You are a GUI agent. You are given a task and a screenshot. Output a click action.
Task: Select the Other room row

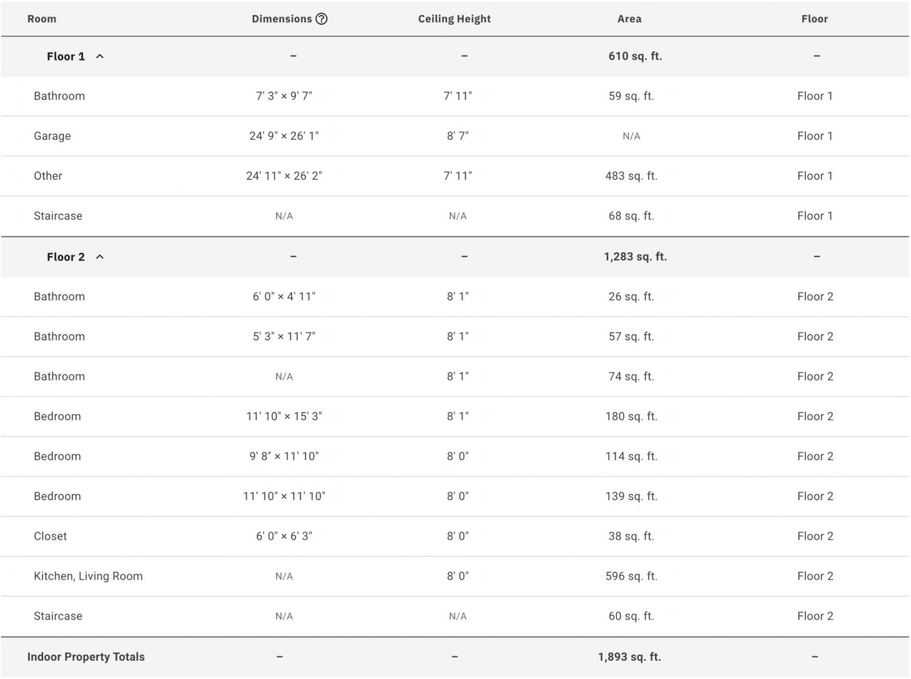(455, 176)
